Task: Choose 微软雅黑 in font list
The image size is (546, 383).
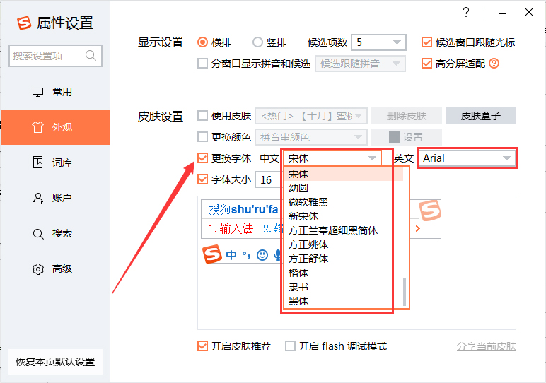Action: click(x=344, y=202)
